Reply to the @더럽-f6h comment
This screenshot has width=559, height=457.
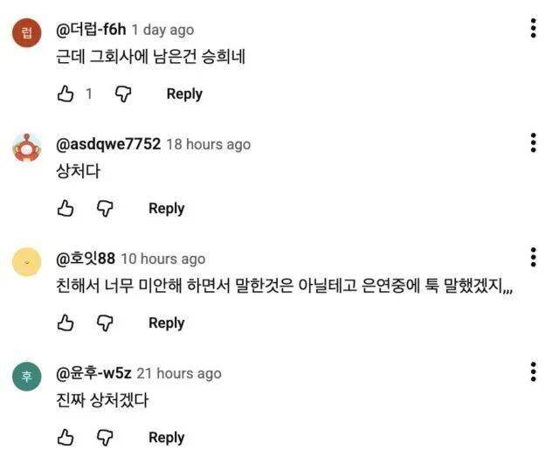pos(184,93)
